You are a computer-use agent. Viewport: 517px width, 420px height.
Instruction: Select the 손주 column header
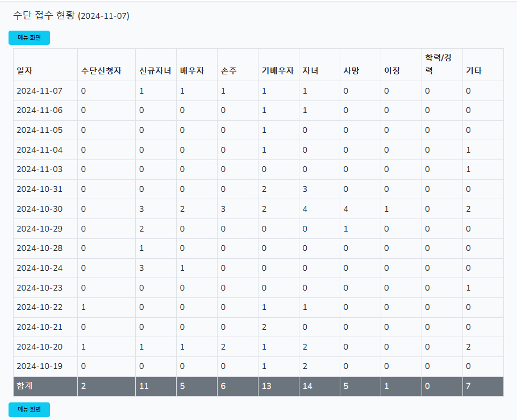click(229, 71)
